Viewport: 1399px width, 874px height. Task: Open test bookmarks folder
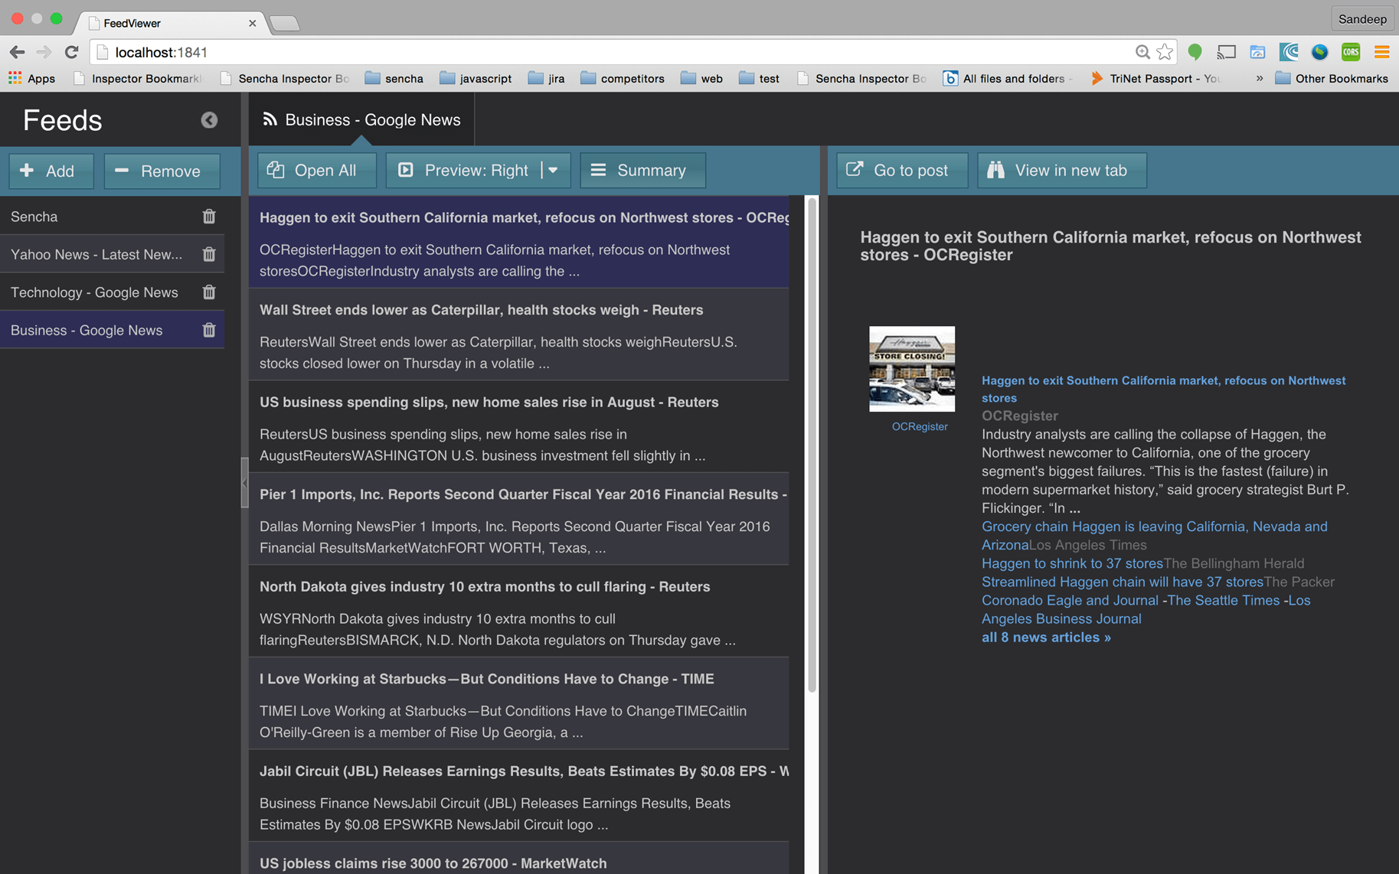click(x=759, y=78)
